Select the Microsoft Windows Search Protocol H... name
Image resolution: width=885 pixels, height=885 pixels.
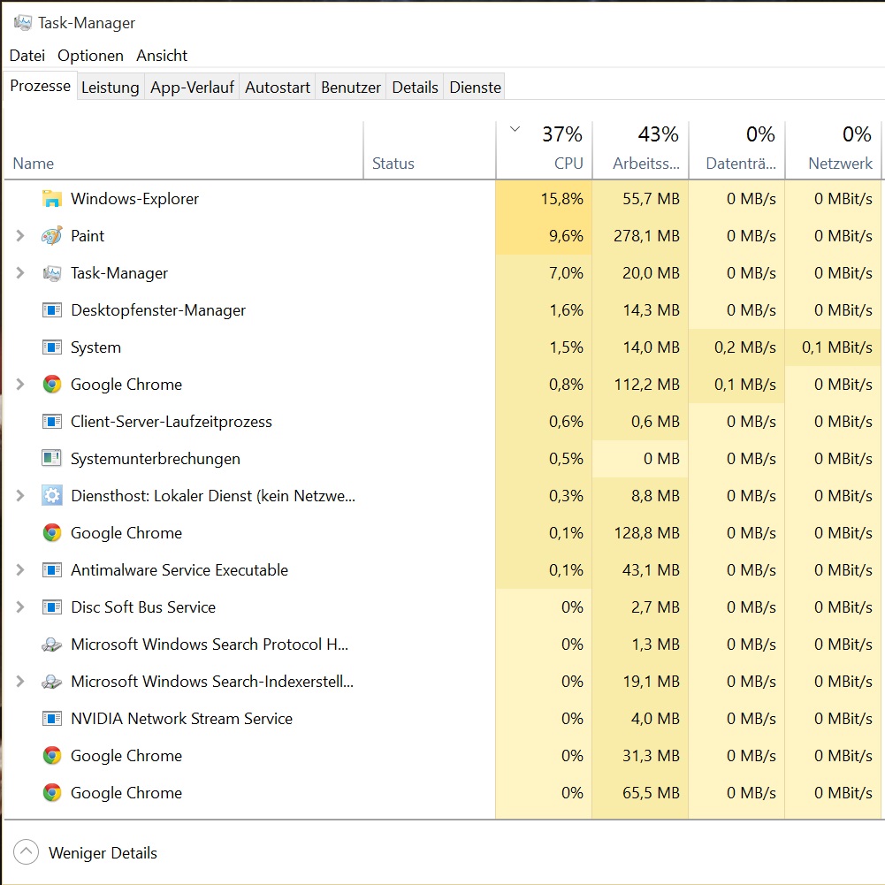tap(210, 645)
